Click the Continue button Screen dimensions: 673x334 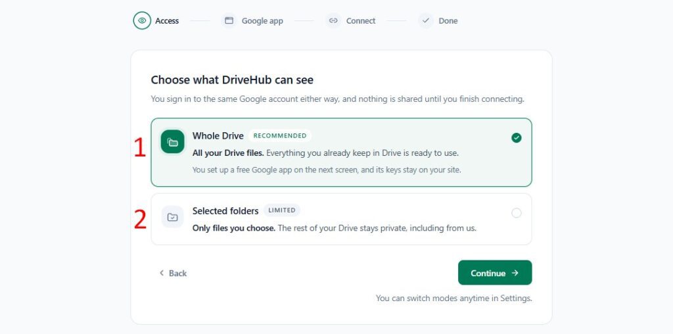[x=495, y=273]
